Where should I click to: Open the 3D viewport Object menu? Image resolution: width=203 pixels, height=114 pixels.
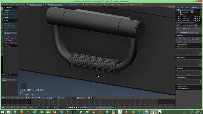point(22,98)
